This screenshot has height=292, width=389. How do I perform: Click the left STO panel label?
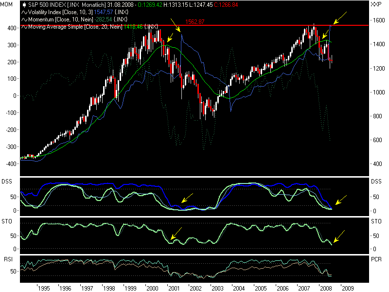pyautogui.click(x=7, y=221)
